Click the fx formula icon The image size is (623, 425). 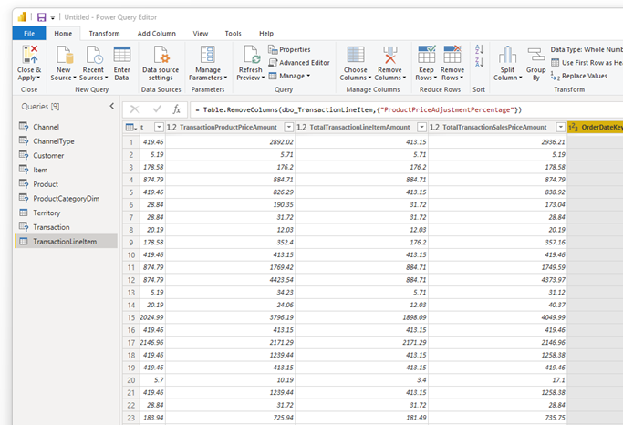click(x=177, y=109)
